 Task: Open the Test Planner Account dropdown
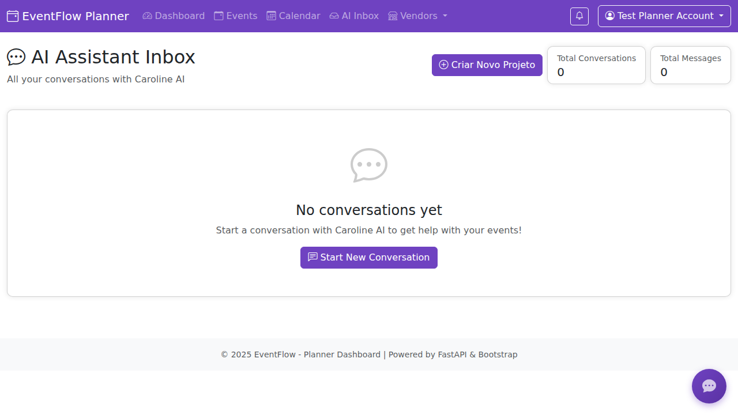tap(664, 16)
